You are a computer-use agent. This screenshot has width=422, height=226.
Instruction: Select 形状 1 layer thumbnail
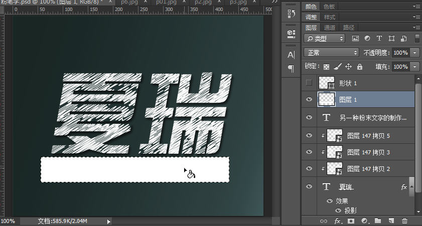(x=327, y=83)
